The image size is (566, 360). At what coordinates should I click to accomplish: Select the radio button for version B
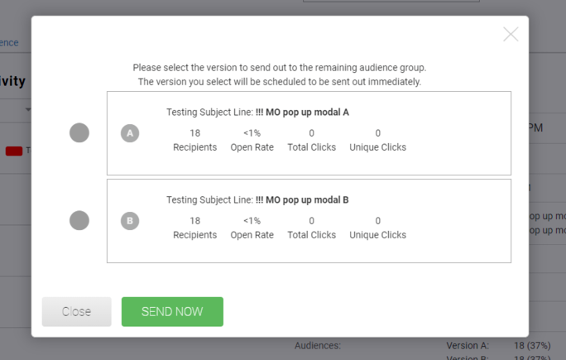[x=79, y=220]
